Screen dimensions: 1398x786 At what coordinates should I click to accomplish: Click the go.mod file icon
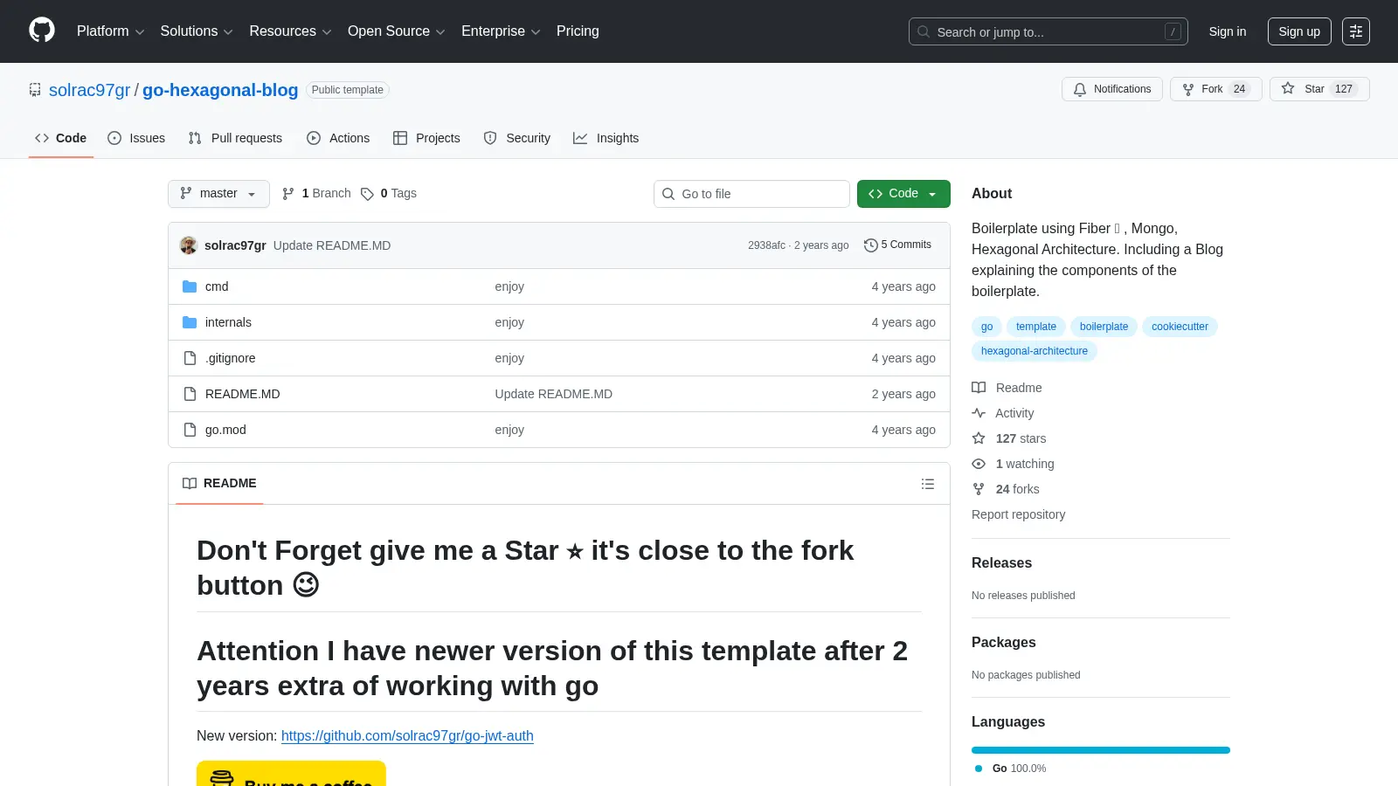(x=190, y=430)
